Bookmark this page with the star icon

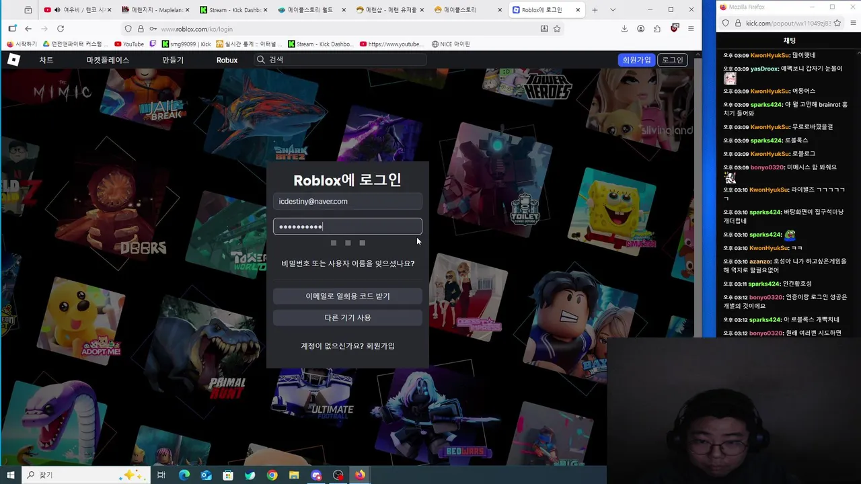557,29
